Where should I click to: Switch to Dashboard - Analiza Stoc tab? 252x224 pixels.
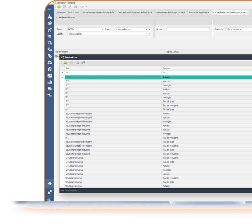coord(67,13)
